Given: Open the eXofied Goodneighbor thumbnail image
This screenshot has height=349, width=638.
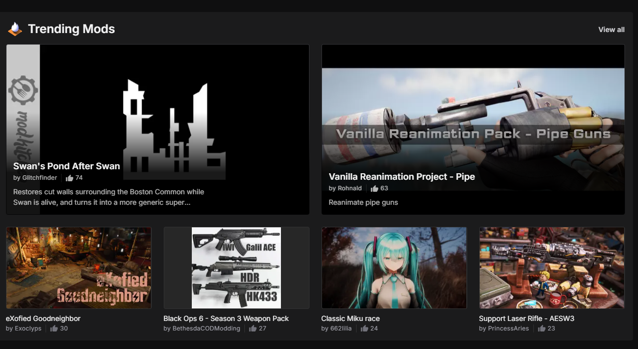Looking at the screenshot, I should click(79, 268).
